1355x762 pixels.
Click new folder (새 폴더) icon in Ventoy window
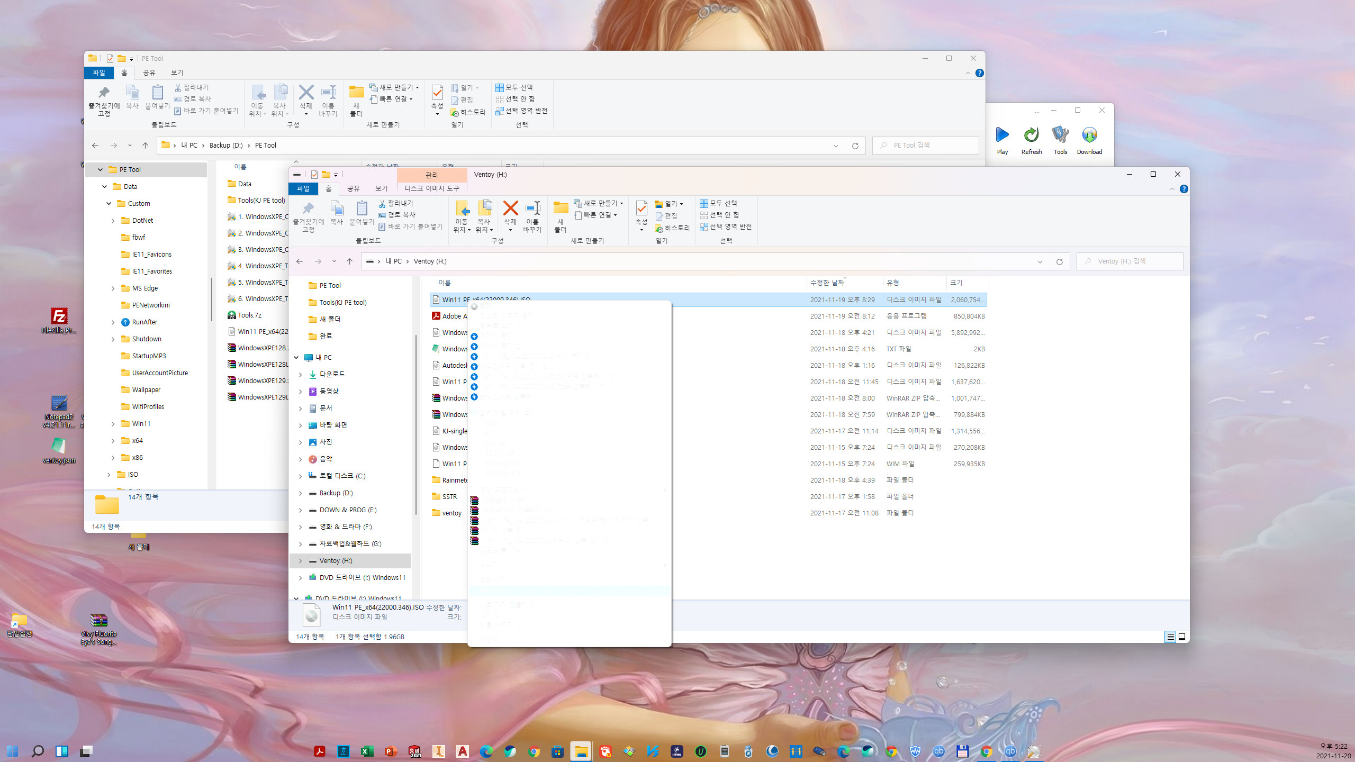click(561, 217)
